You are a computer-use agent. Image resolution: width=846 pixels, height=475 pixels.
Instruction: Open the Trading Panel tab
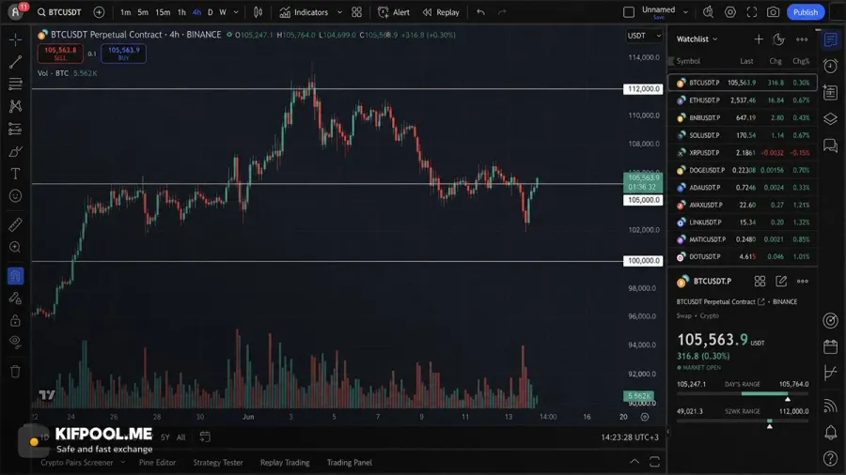coord(349,462)
